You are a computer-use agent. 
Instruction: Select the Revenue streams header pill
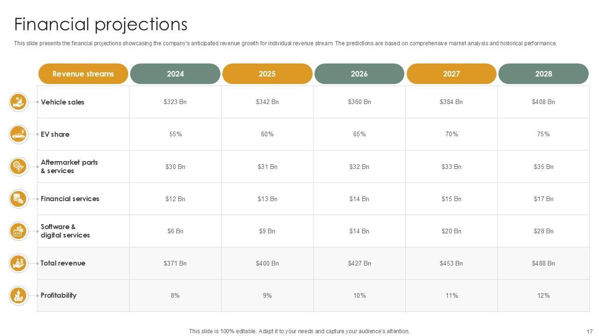tap(83, 74)
